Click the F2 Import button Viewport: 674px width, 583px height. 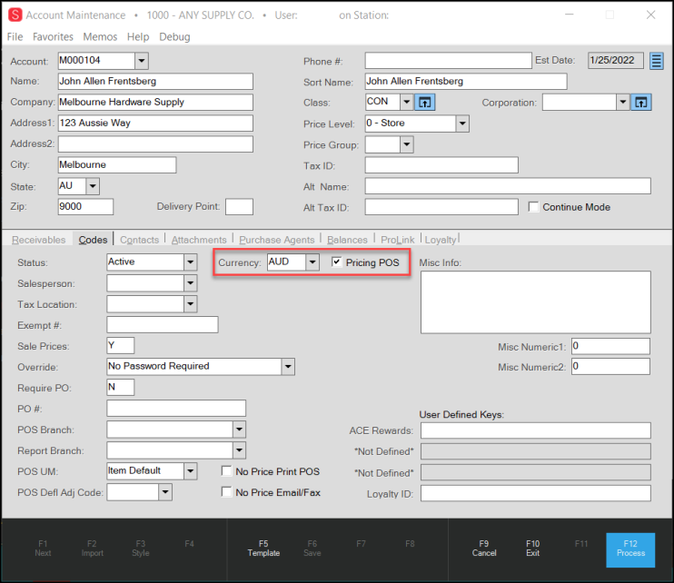pyautogui.click(x=92, y=548)
